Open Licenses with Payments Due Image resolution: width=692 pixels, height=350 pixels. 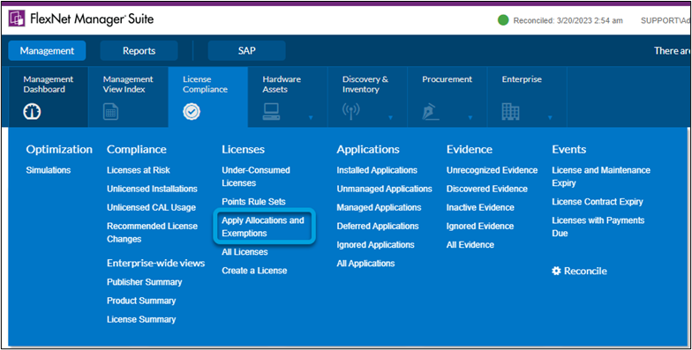click(x=598, y=227)
